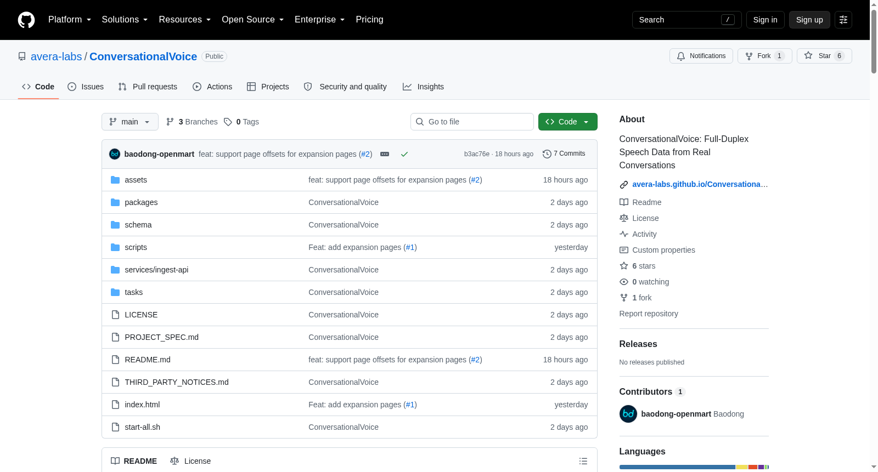Open the avera-labs organization link
This screenshot has height=472, width=878.
point(57,56)
